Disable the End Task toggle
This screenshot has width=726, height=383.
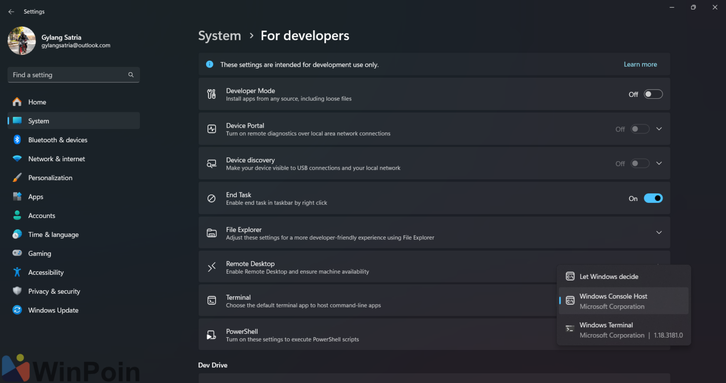click(x=653, y=198)
